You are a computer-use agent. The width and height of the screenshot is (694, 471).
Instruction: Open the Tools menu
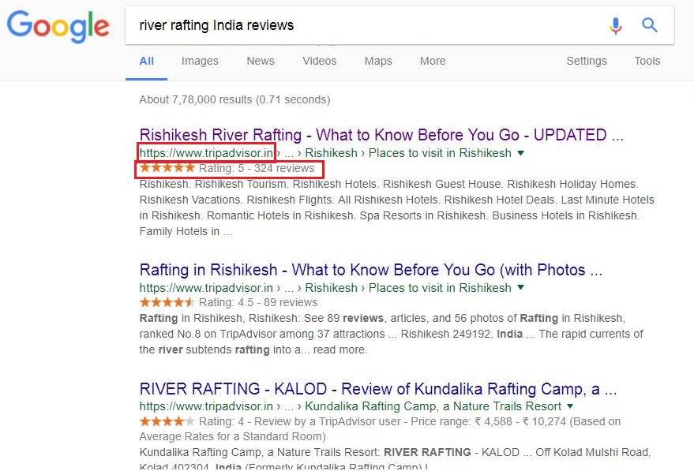click(x=647, y=61)
